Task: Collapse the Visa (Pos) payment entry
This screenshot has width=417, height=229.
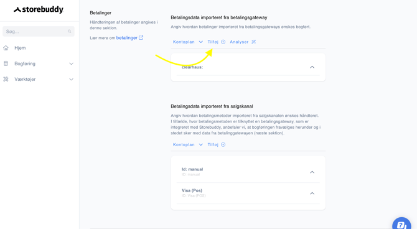Action: pos(312,193)
